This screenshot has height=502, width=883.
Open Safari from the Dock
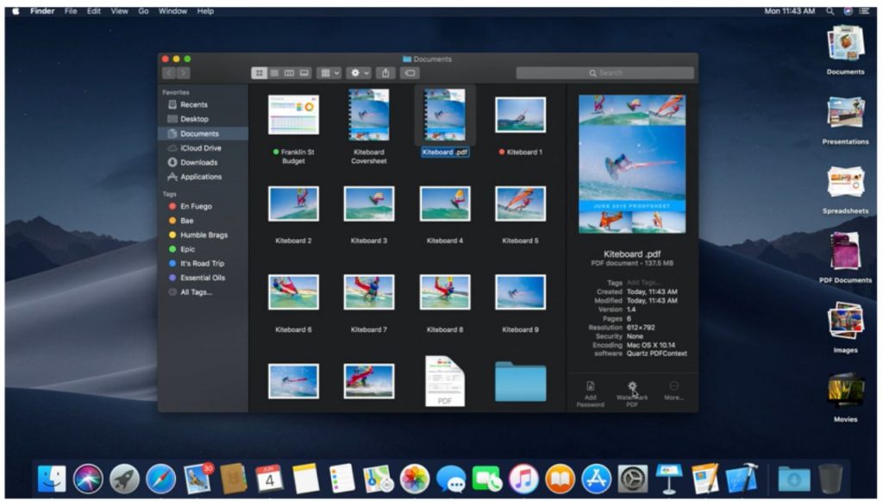(160, 478)
